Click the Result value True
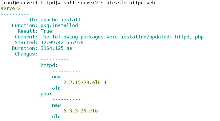 (x=46, y=31)
